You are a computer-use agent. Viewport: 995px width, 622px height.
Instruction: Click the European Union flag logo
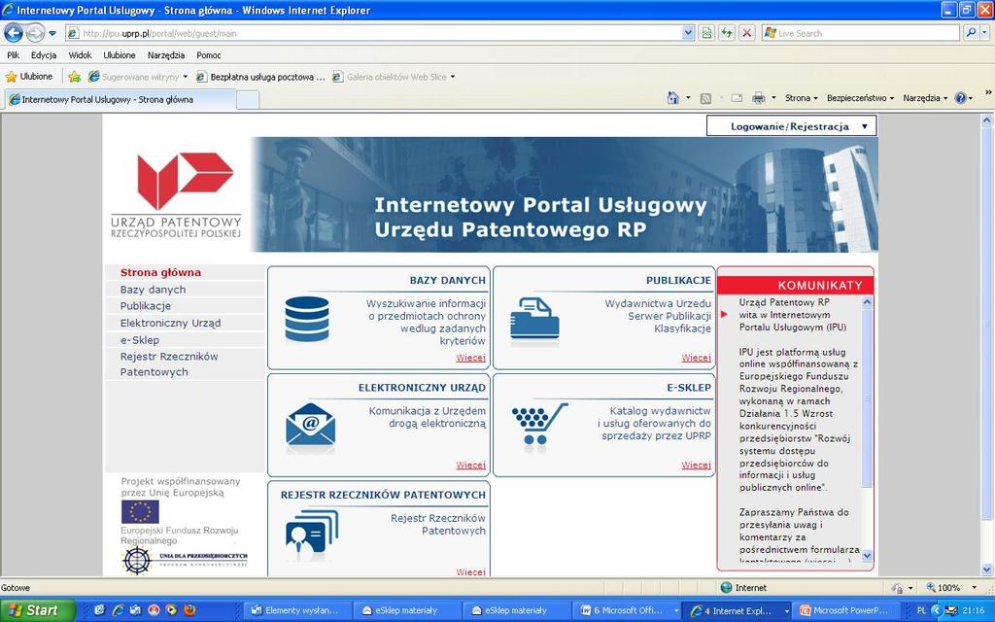coord(140,511)
